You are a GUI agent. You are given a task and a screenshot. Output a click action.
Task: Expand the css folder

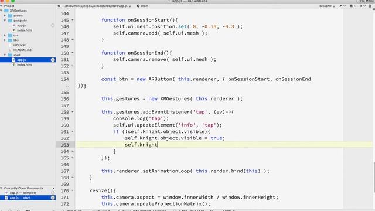coord(5,35)
